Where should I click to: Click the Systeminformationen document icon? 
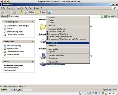point(5,26)
